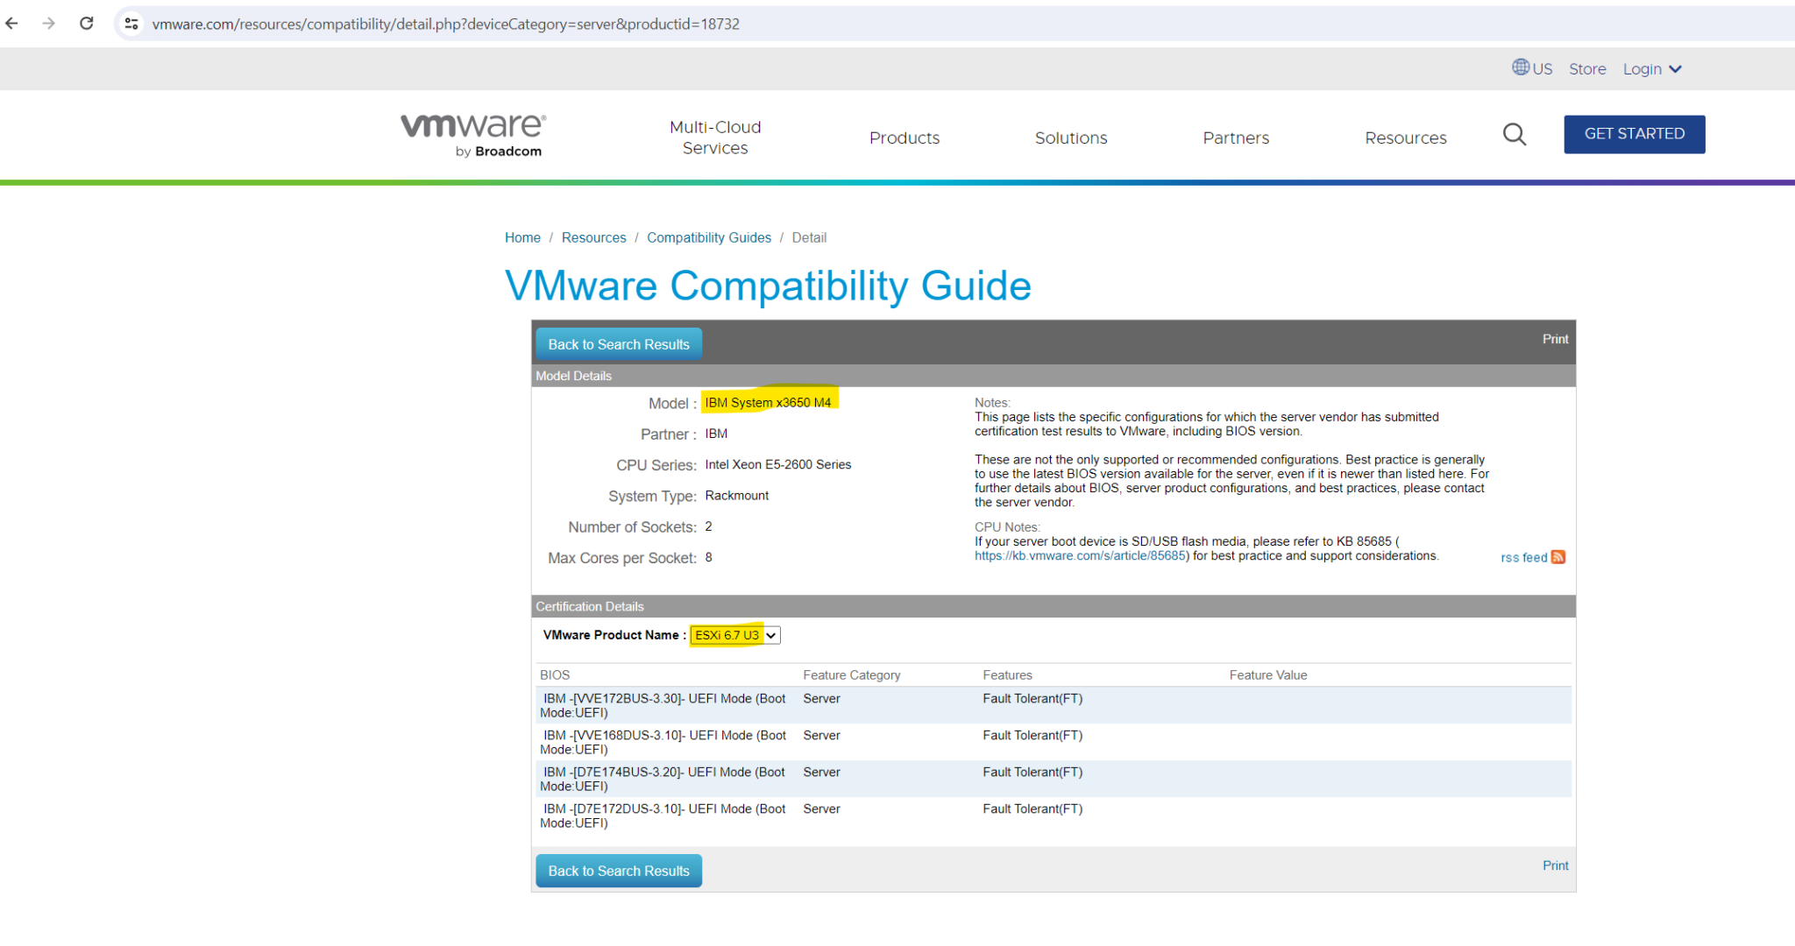This screenshot has height=946, width=1795.
Task: Open the Compatibility Guides breadcrumb link
Action: (x=709, y=237)
